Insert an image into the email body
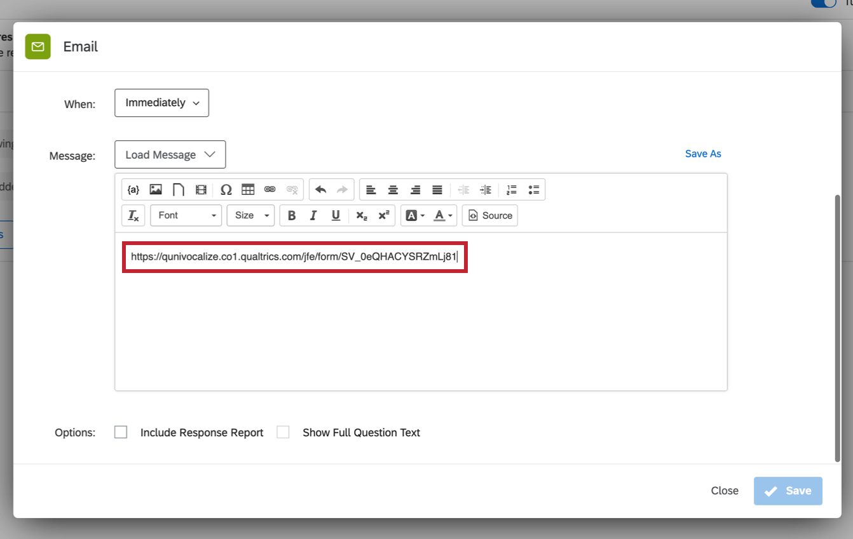The height and width of the screenshot is (539, 853). [x=155, y=189]
